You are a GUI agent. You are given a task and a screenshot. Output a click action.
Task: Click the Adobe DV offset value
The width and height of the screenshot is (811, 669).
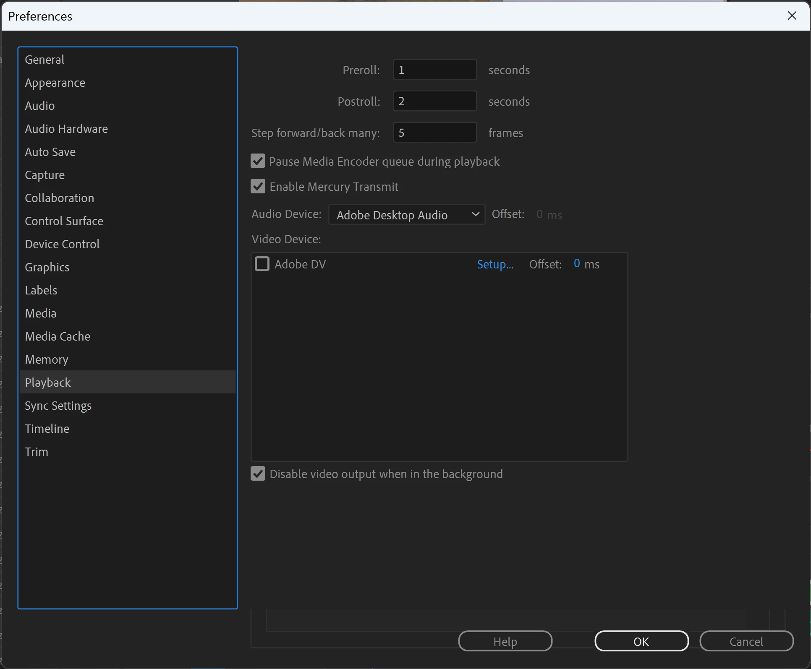pyautogui.click(x=577, y=264)
